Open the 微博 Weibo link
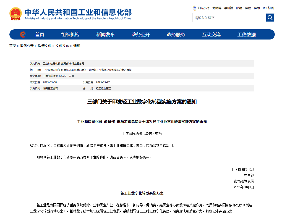 click(x=257, y=8)
